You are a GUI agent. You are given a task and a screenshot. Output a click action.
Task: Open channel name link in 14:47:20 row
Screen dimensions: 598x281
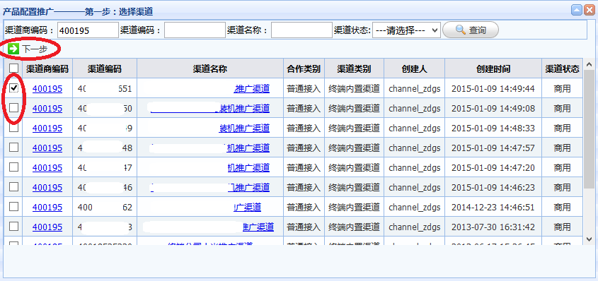248,167
